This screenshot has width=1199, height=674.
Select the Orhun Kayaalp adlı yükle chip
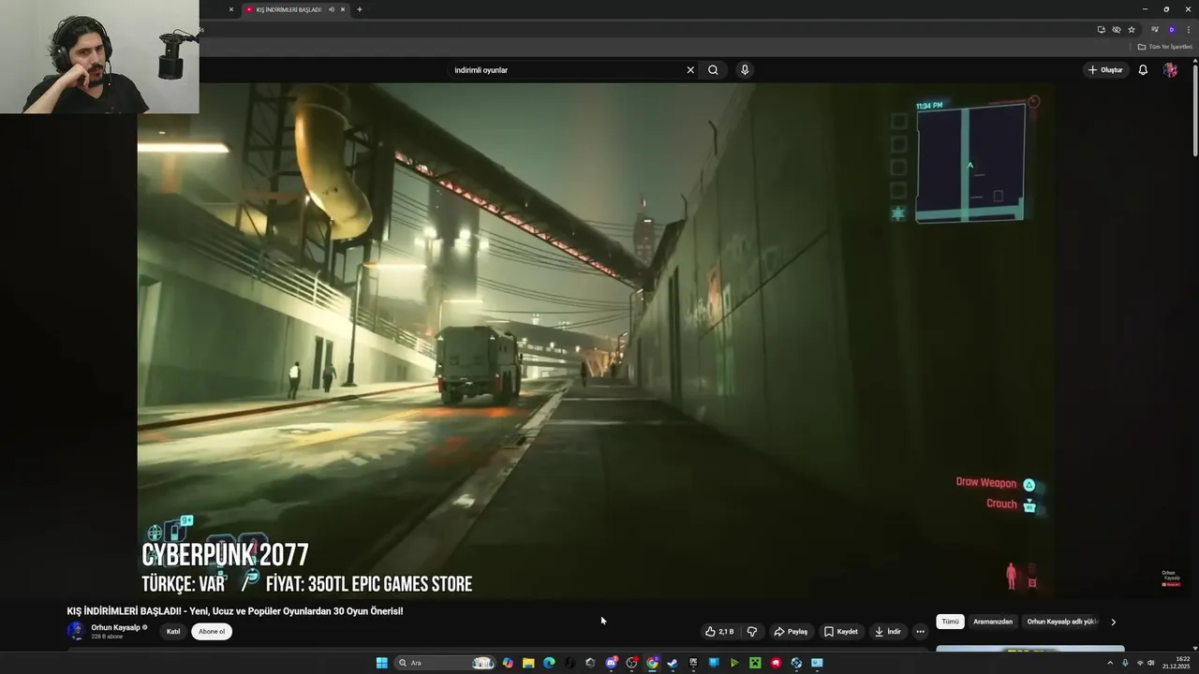1062,622
